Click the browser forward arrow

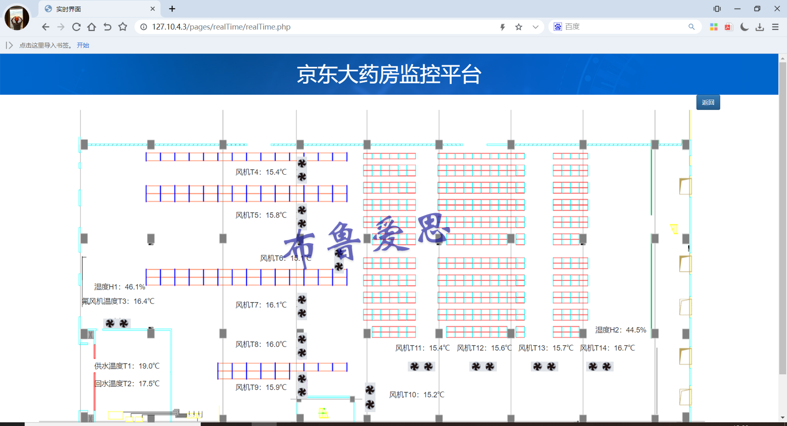click(x=61, y=27)
